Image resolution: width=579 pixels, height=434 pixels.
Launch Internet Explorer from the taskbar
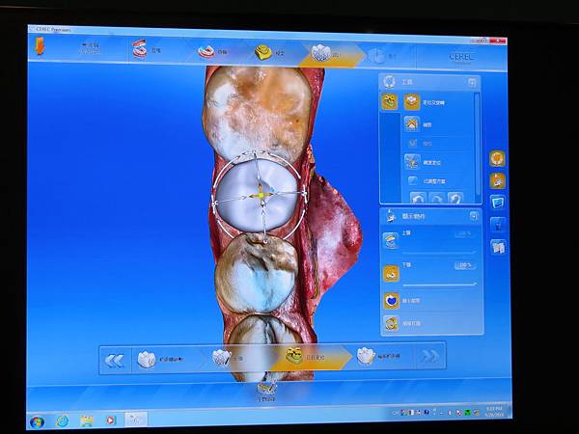pos(62,420)
